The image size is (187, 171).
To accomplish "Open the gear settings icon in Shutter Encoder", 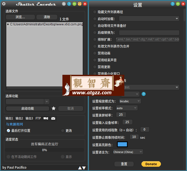I will [4, 4].
